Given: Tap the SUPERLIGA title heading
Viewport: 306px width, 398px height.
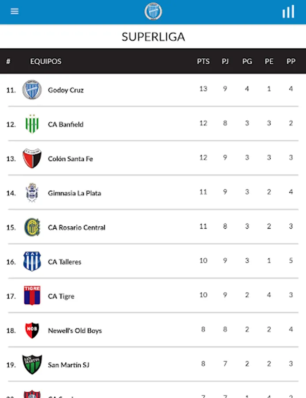Looking at the screenshot, I should pos(153,37).
